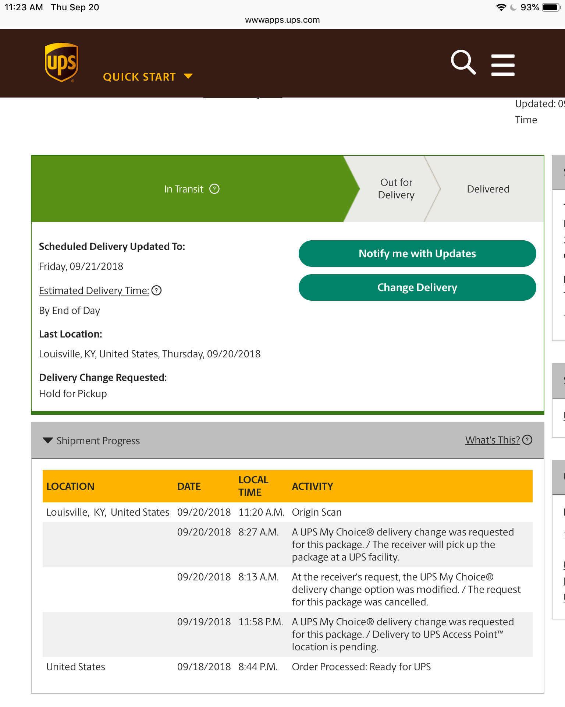
Task: Click the Estimated Delivery Time help icon
Action: coord(157,290)
